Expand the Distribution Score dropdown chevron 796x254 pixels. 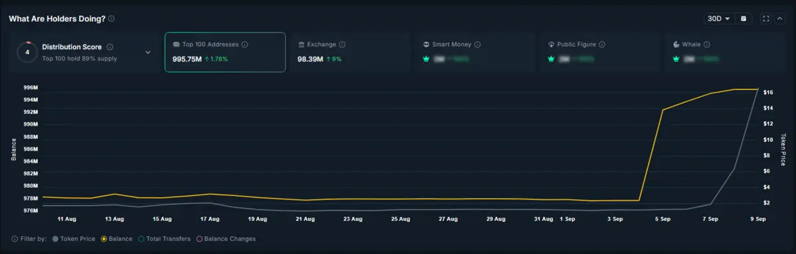click(148, 52)
